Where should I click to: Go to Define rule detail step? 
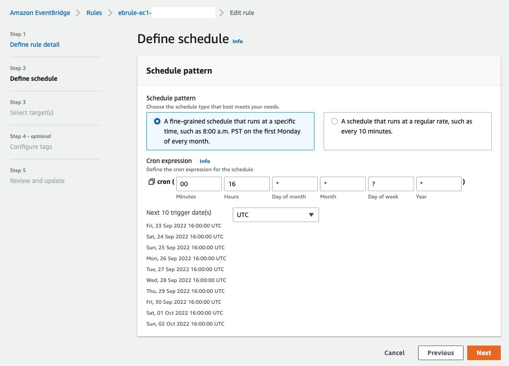pyautogui.click(x=35, y=45)
